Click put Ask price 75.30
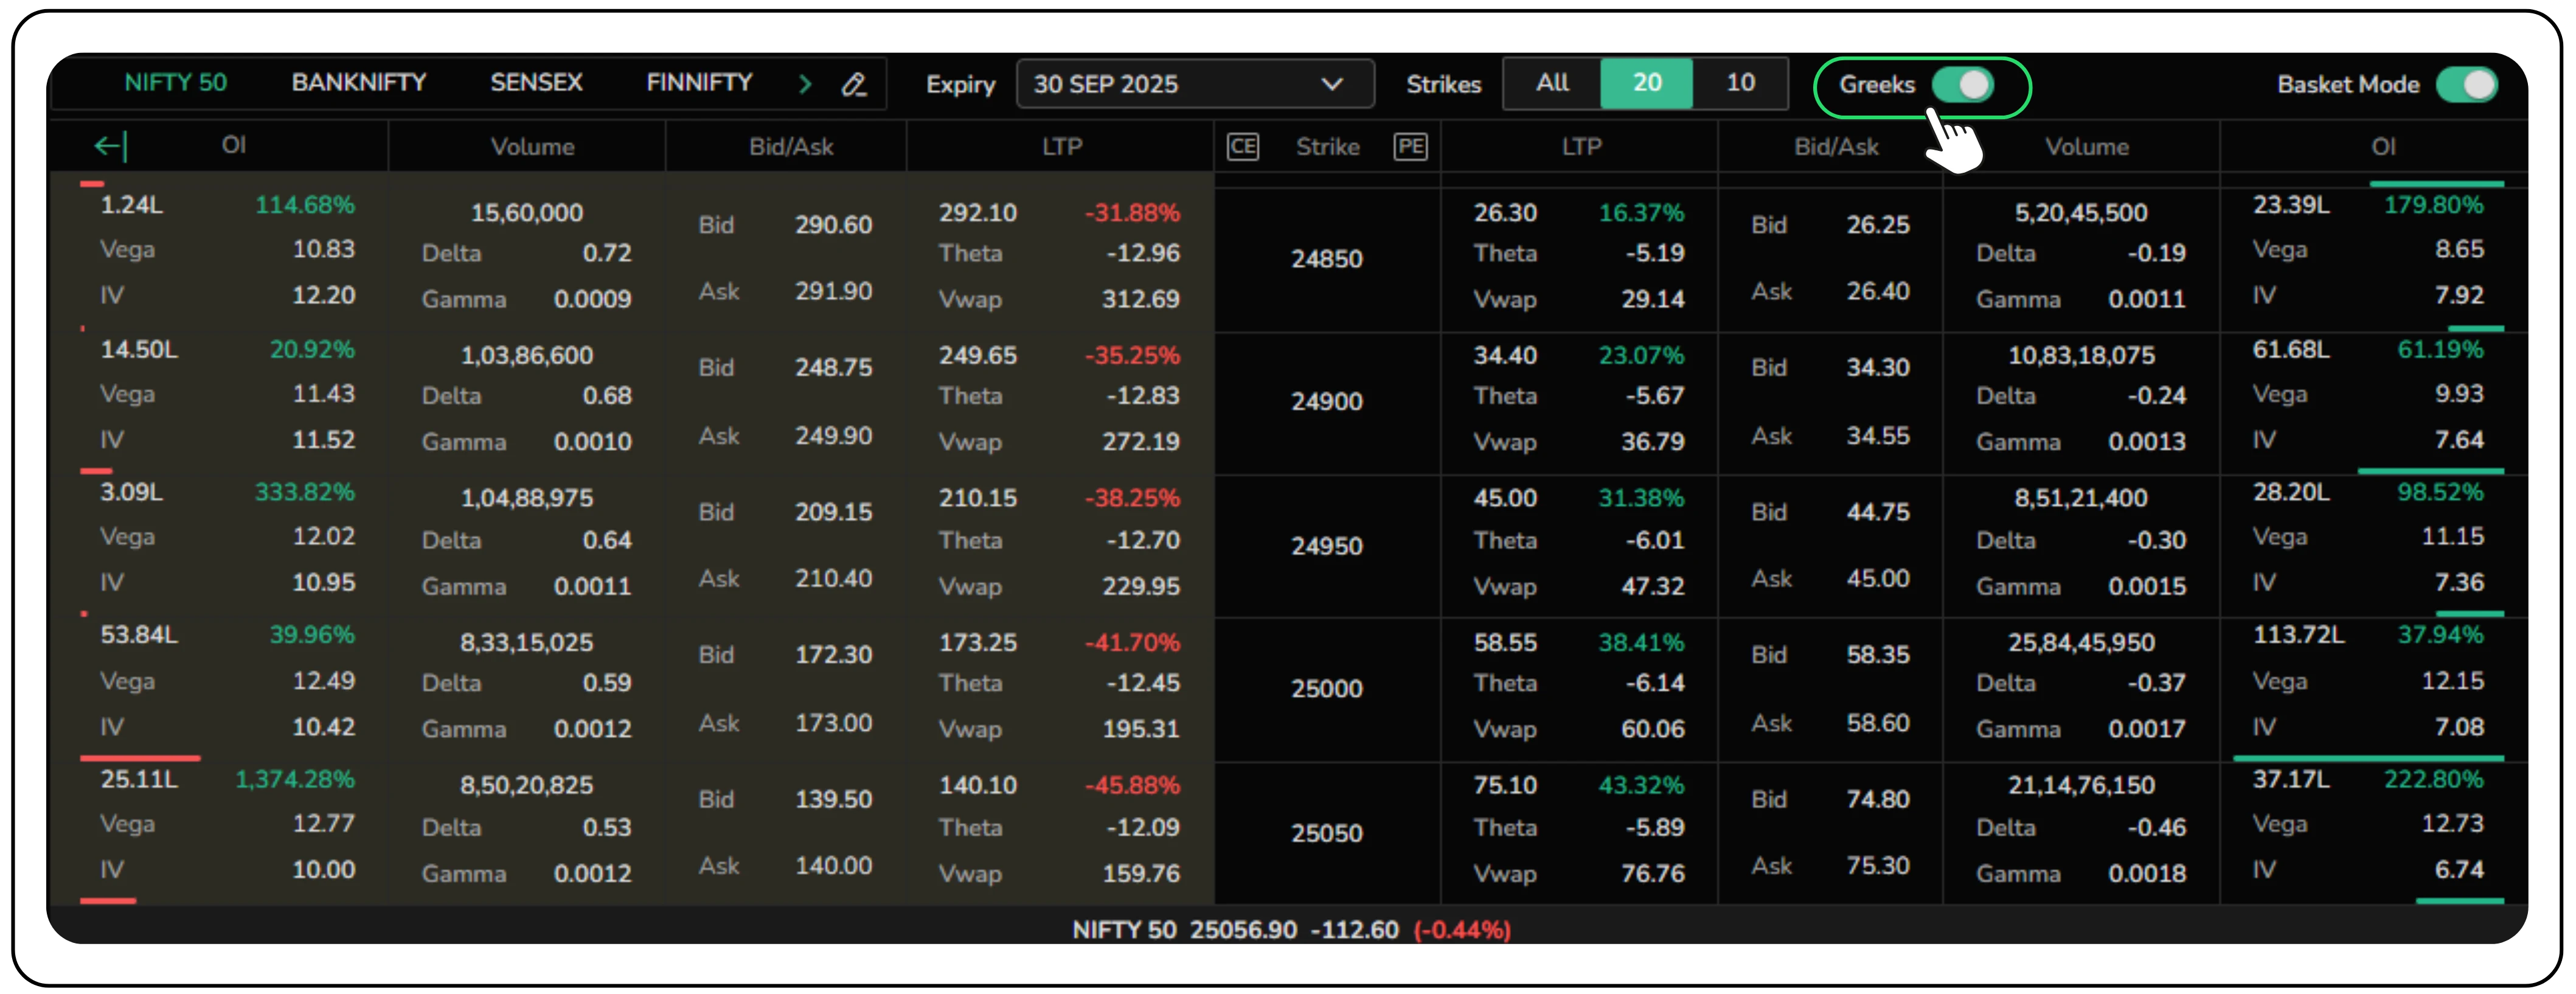The image size is (2576, 994). click(1877, 866)
